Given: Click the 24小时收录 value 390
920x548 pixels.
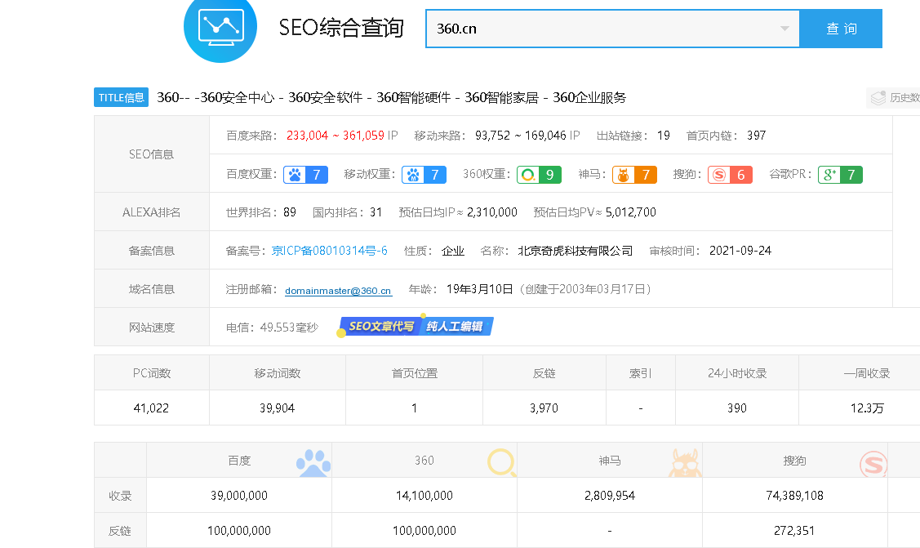Looking at the screenshot, I should 737,408.
